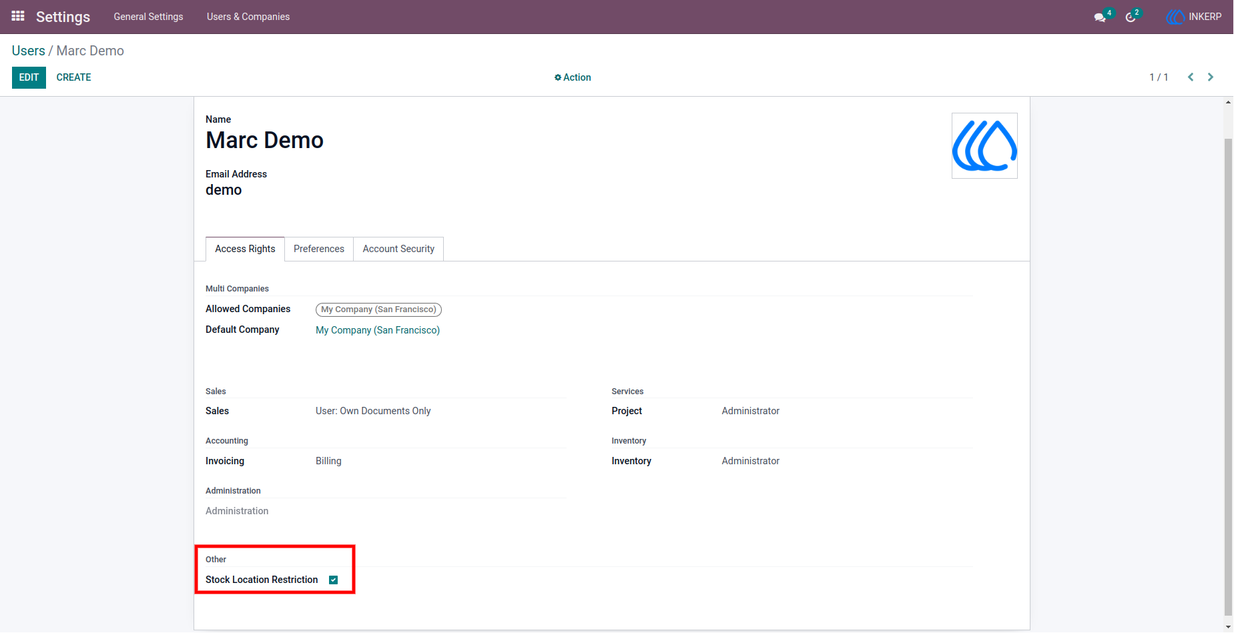The height and width of the screenshot is (633, 1234).
Task: Click the scrollbar down arrow
Action: pos(1228,627)
